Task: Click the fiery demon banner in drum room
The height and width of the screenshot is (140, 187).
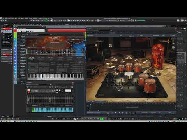Action: pyautogui.click(x=158, y=56)
